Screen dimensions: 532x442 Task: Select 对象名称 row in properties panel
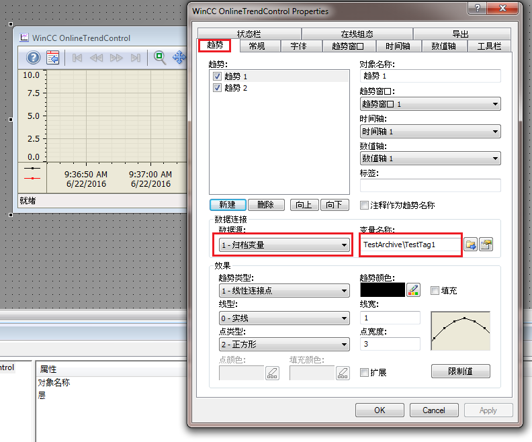click(x=54, y=383)
